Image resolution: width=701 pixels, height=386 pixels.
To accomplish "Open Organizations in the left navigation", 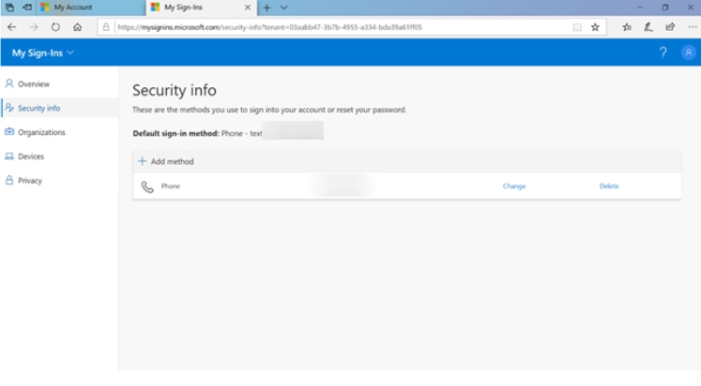I will (41, 132).
